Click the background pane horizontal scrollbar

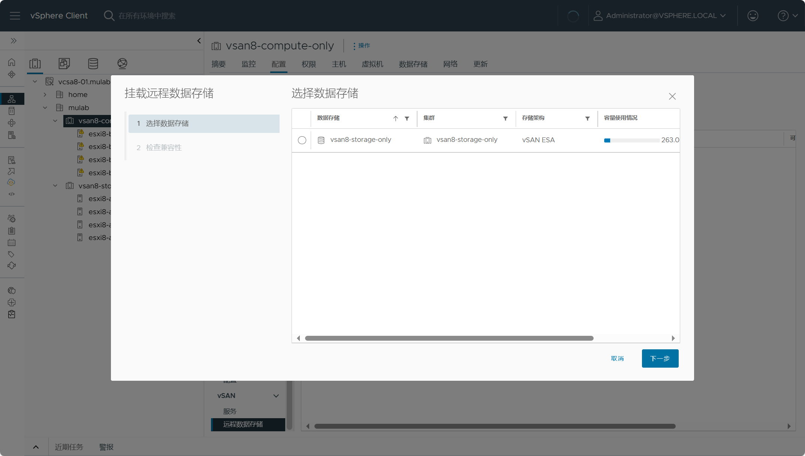coord(495,426)
